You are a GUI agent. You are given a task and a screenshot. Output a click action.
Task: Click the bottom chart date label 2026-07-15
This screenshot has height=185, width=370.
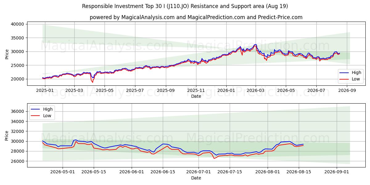point(229,173)
